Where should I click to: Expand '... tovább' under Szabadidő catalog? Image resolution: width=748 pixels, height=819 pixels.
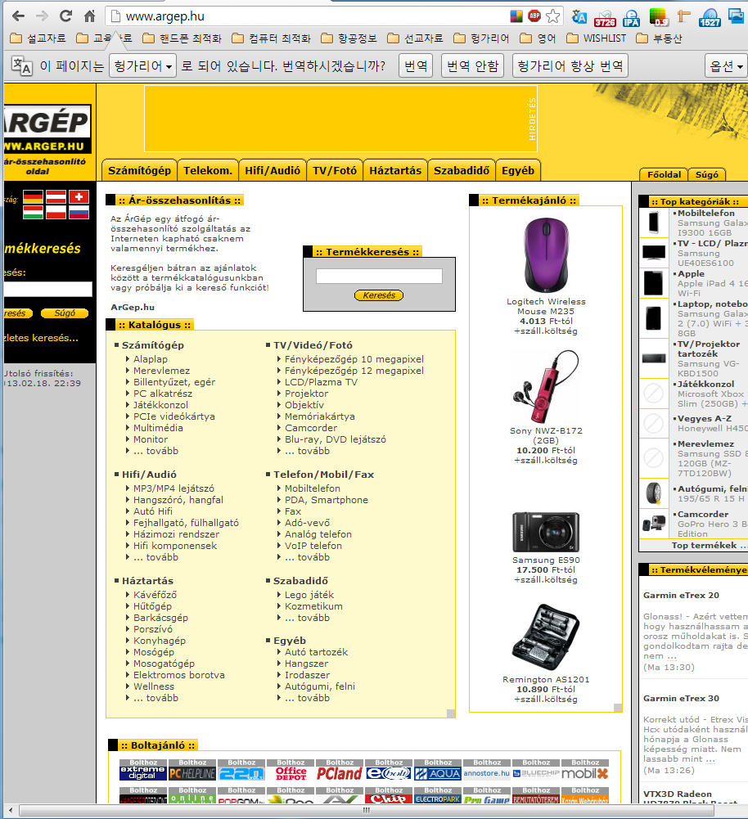[307, 618]
